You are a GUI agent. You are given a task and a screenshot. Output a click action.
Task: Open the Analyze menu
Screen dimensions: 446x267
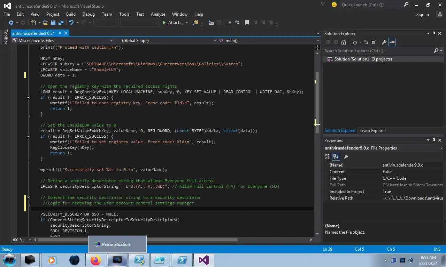[x=158, y=14]
